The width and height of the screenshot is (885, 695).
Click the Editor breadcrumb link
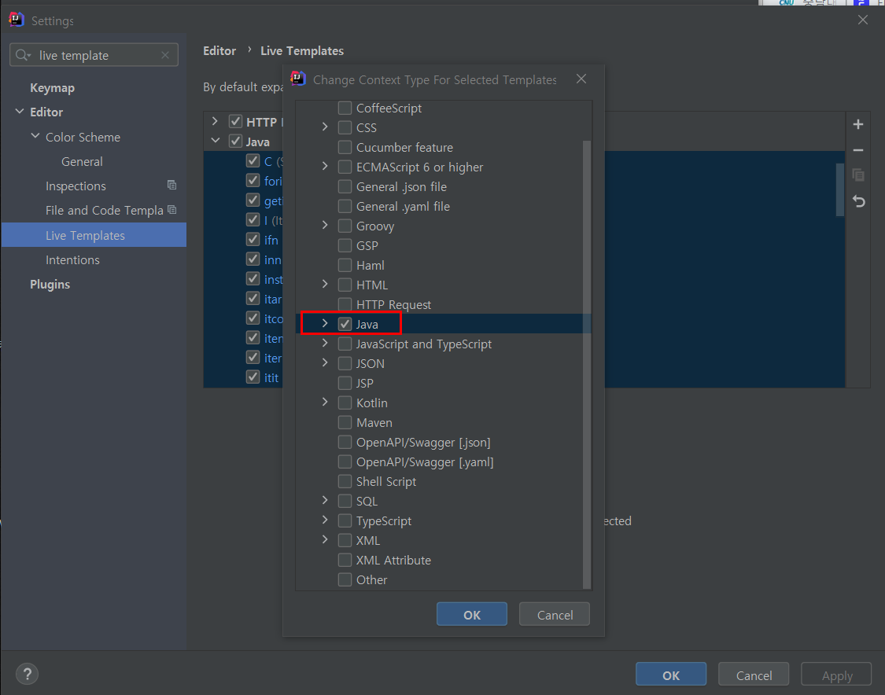(x=219, y=51)
